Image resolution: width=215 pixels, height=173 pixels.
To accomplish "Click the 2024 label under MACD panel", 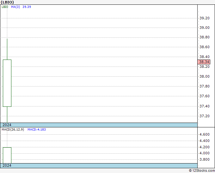I will click(7, 165).
